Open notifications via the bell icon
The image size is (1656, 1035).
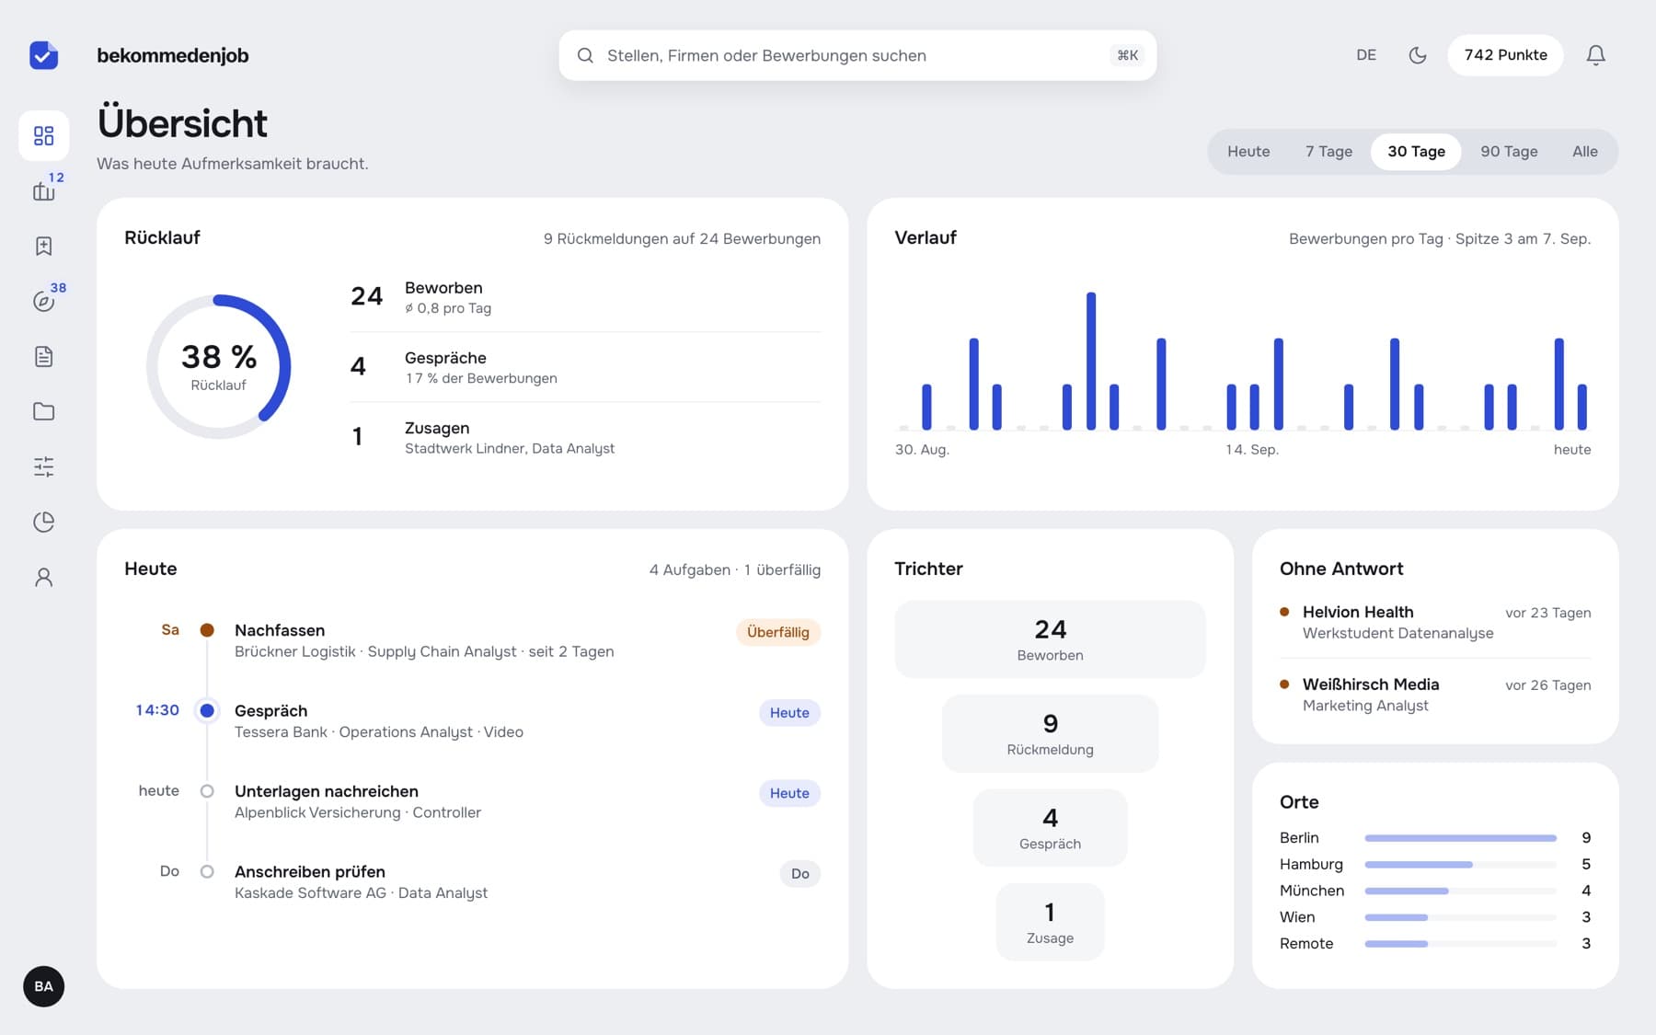coord(1596,55)
